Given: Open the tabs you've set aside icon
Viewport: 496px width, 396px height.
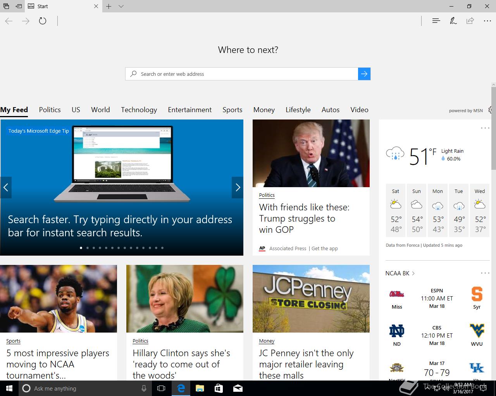Looking at the screenshot, I should [x=6, y=6].
